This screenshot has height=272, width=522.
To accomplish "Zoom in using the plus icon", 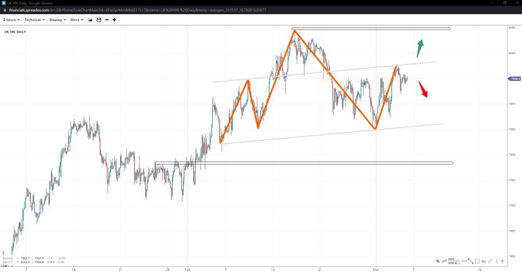I will 114,20.
